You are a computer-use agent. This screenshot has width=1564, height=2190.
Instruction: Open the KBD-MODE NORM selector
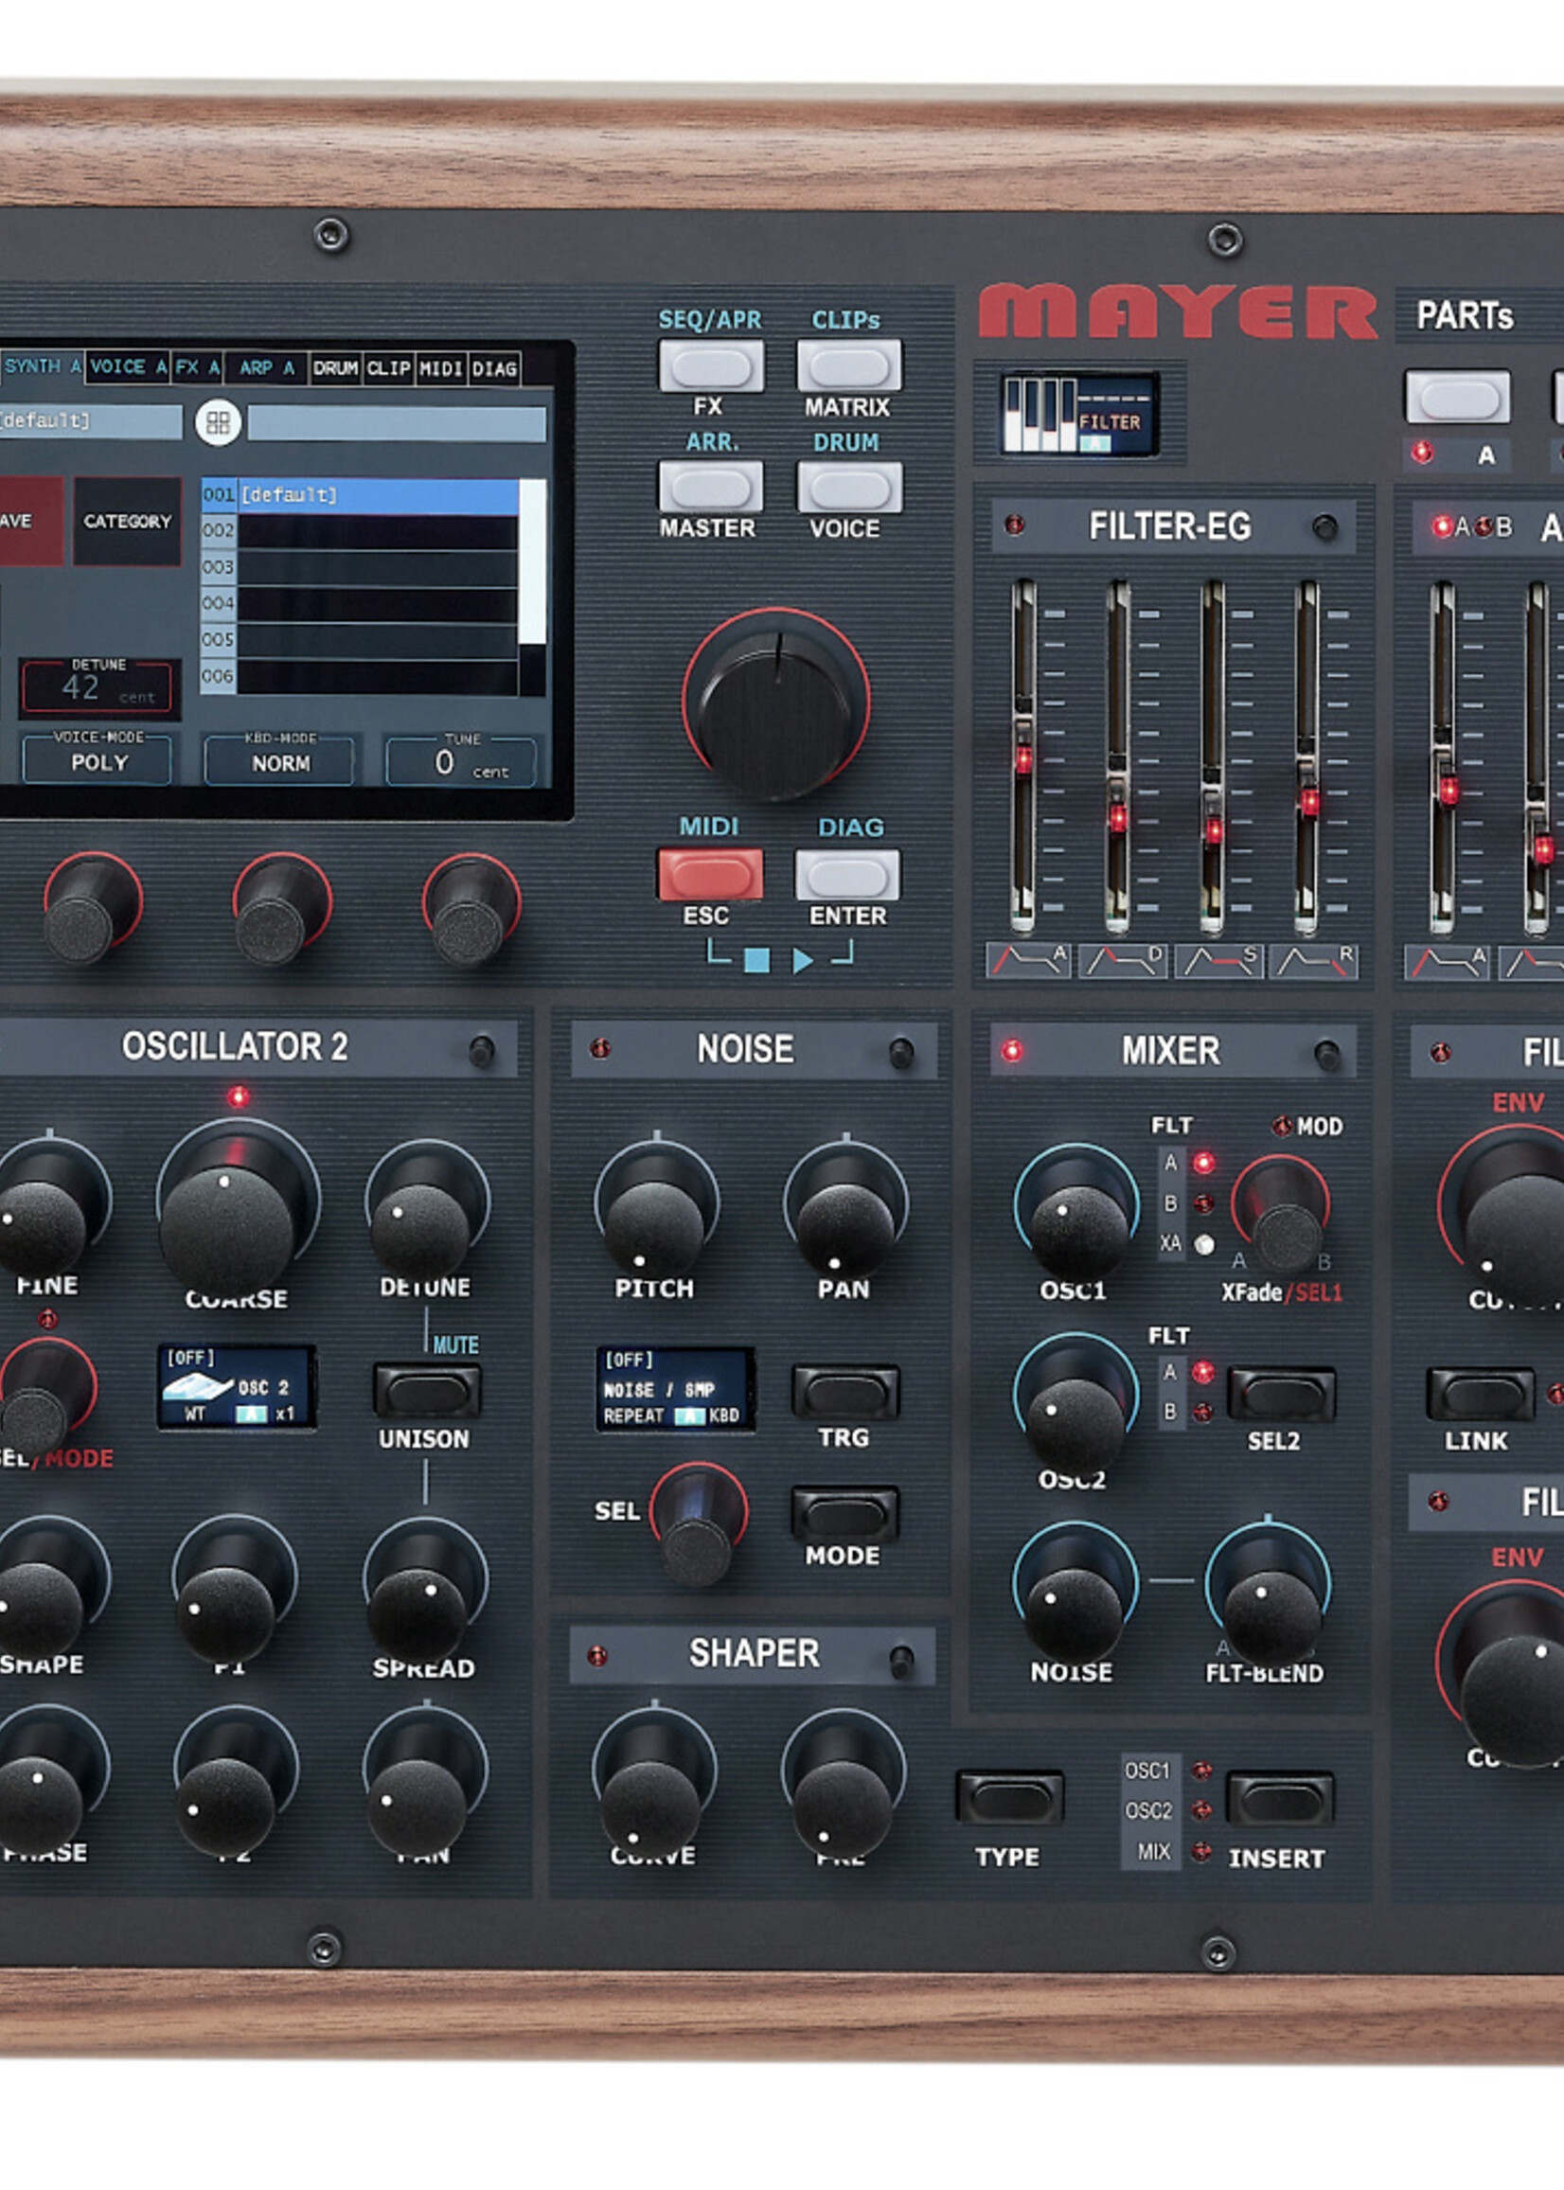pos(280,760)
